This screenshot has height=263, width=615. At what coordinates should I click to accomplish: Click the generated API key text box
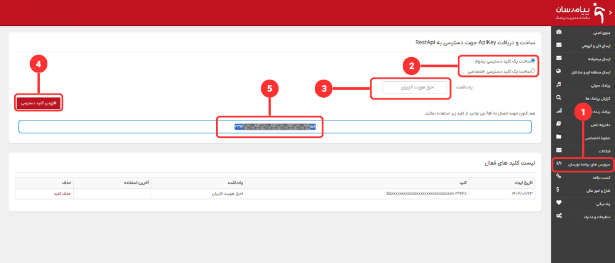click(274, 127)
